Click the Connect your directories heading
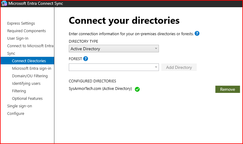243x144 pixels. pyautogui.click(x=124, y=20)
